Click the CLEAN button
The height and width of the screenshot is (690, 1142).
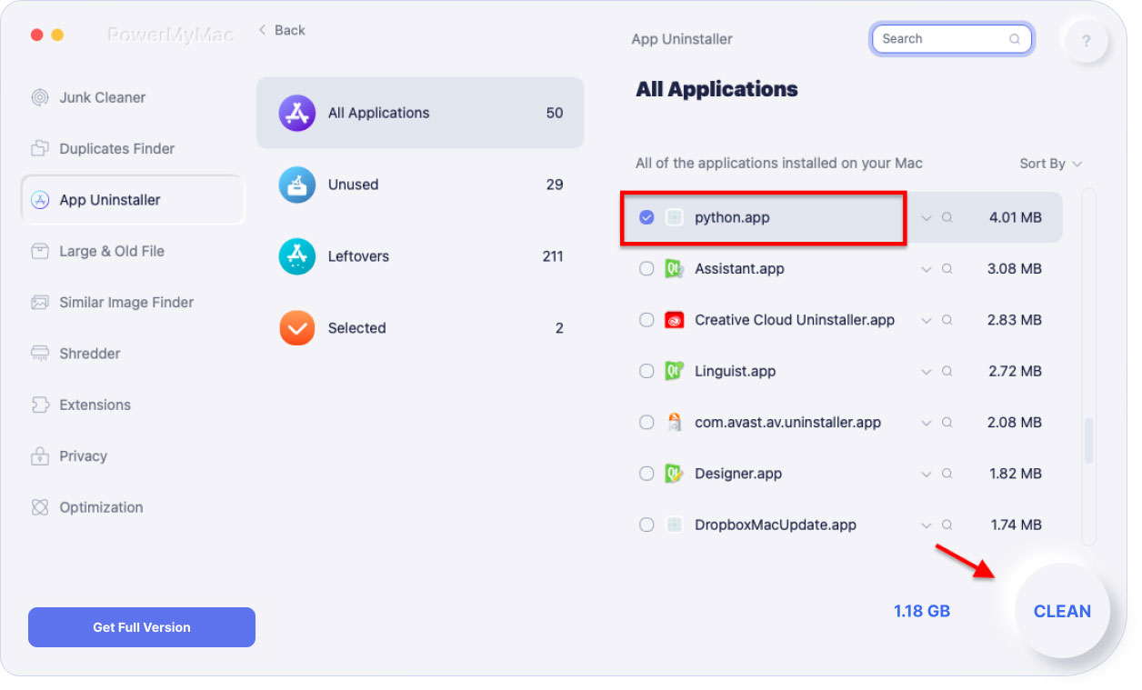click(x=1062, y=611)
